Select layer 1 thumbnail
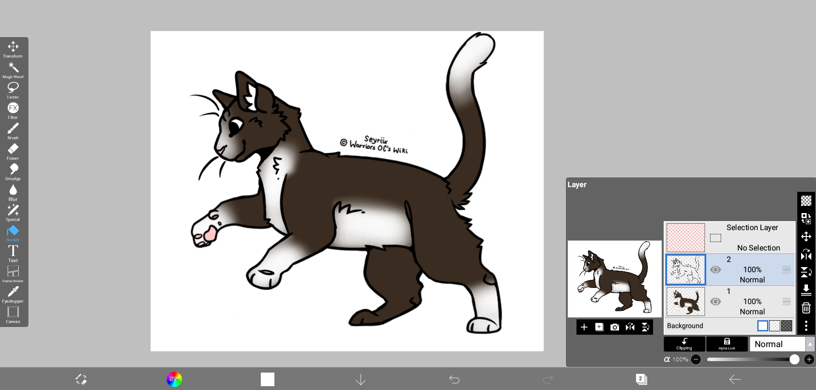Viewport: 816px width, 390px height. (x=686, y=302)
